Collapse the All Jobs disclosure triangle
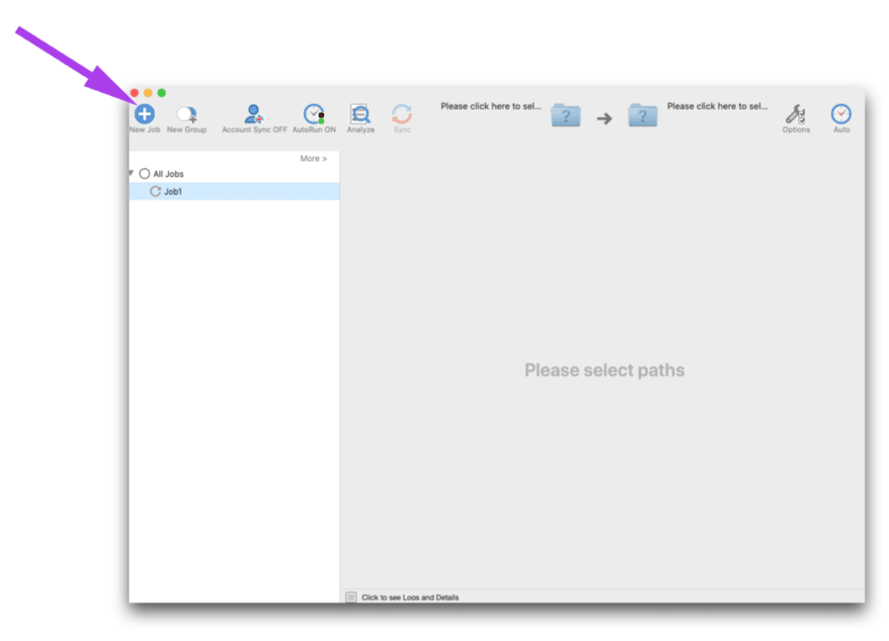This screenshot has width=889, height=641. [x=130, y=173]
